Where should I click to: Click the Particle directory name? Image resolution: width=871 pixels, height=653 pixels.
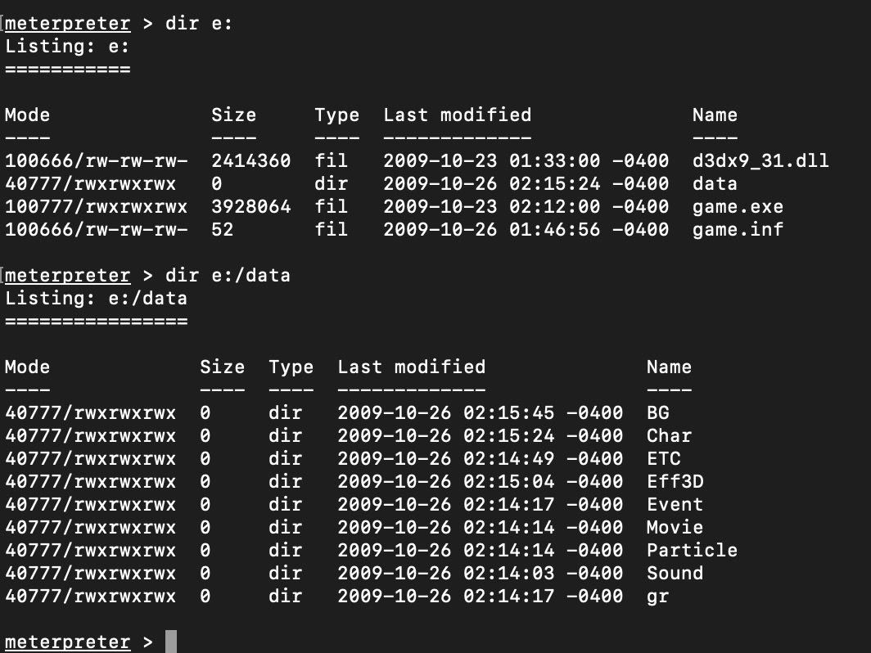pos(693,550)
